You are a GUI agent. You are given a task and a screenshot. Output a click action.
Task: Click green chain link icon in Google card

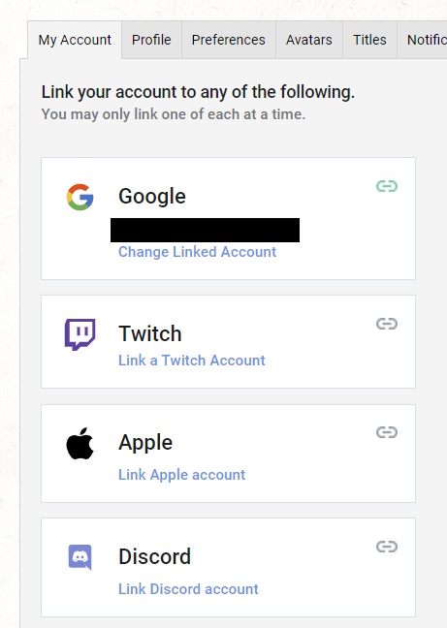click(387, 186)
